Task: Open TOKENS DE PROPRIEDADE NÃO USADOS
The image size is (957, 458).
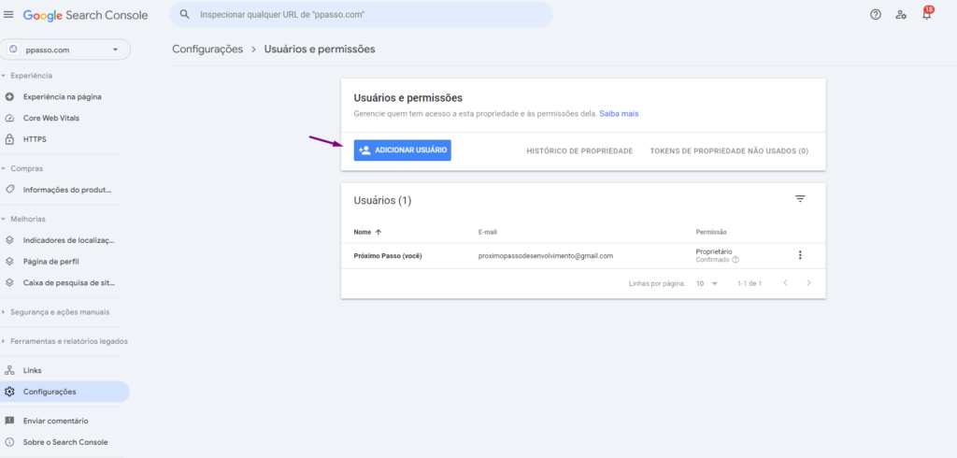Action: (x=729, y=150)
